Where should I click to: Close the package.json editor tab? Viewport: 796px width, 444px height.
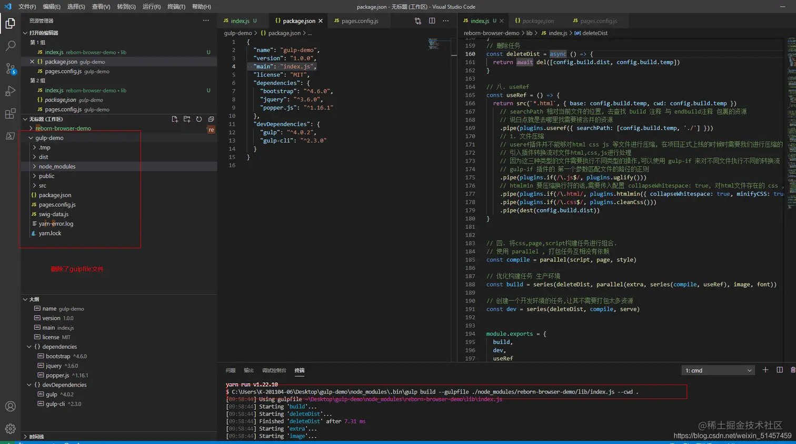pyautogui.click(x=320, y=21)
